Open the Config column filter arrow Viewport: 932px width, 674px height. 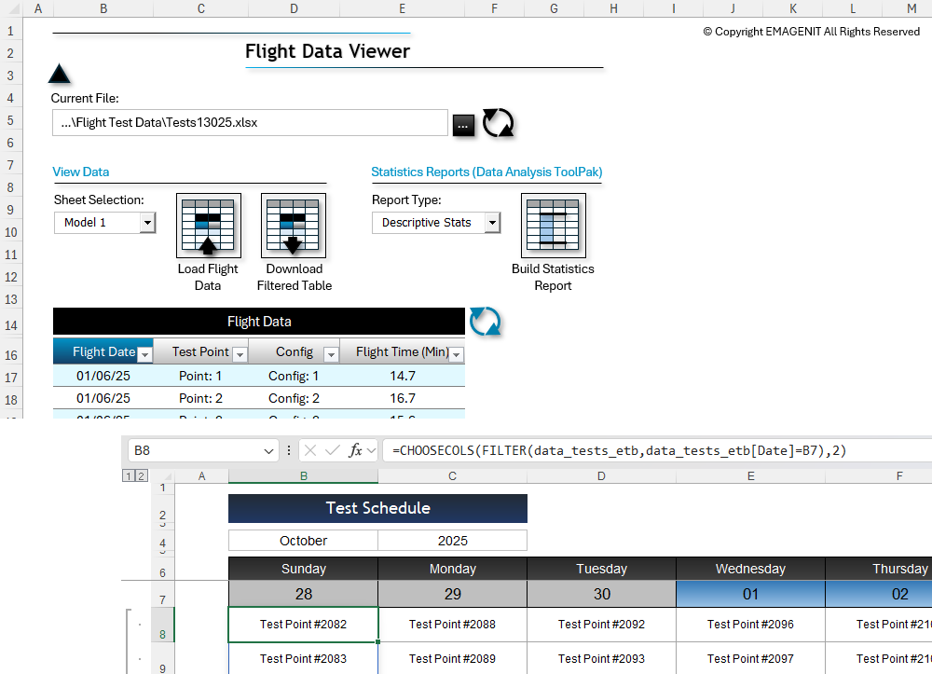click(331, 354)
